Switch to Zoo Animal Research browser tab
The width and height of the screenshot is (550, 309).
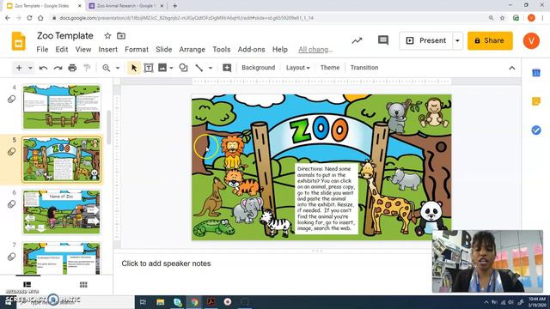coord(125,6)
